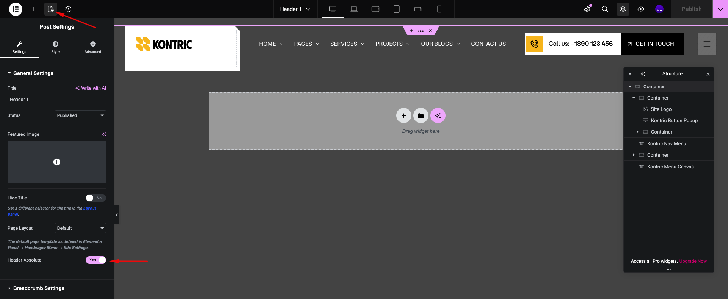This screenshot has width=728, height=299.
Task: Open the Status dropdown set to Published
Action: (x=80, y=115)
